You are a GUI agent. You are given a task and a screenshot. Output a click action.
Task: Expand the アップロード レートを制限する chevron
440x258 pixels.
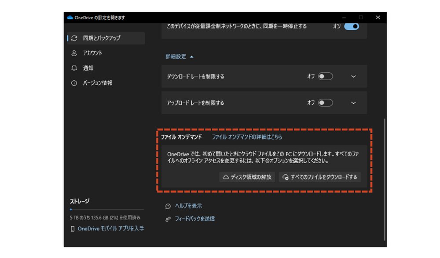tap(354, 103)
